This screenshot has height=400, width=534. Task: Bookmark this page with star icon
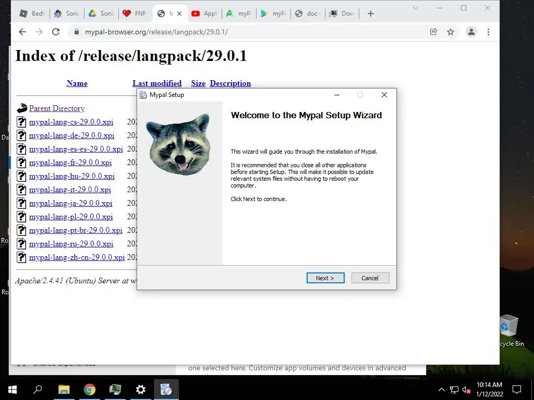pyautogui.click(x=450, y=32)
